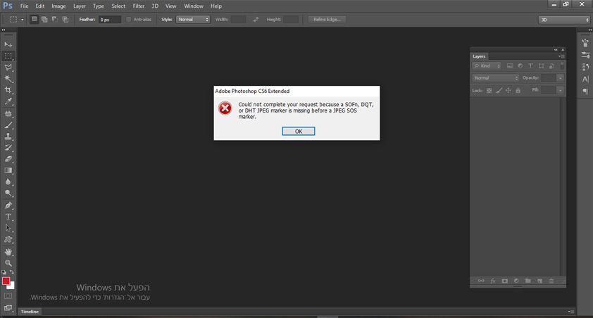Open the Layers panel flyout menu
This screenshot has height=318, width=593.
point(561,56)
